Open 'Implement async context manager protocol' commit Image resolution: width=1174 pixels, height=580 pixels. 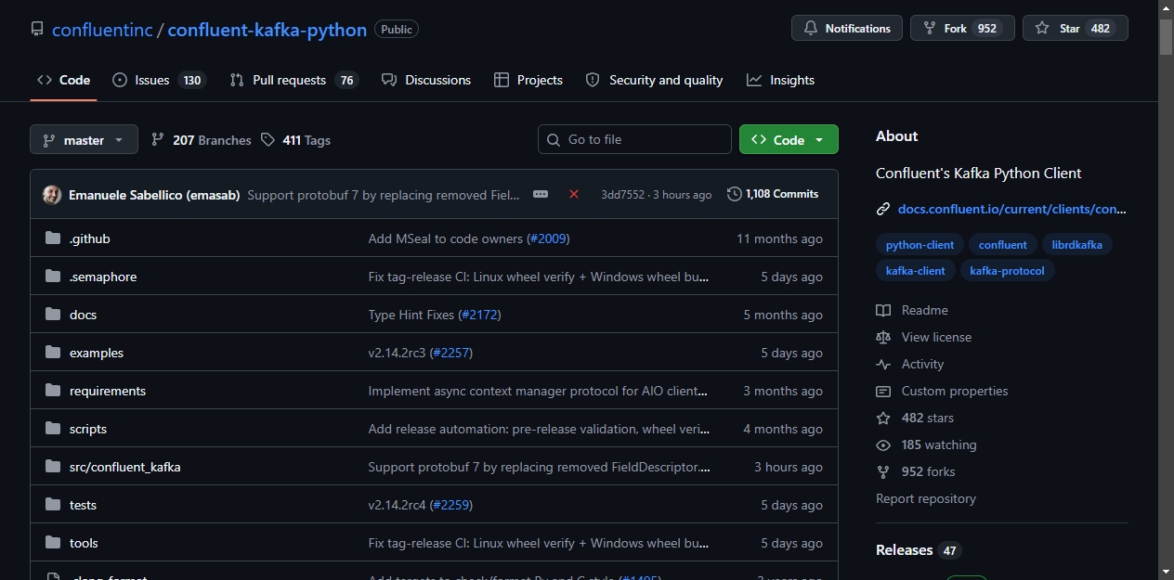[539, 391]
